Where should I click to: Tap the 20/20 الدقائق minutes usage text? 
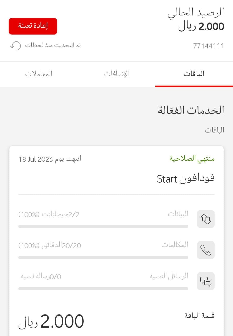pyautogui.click(x=50, y=245)
